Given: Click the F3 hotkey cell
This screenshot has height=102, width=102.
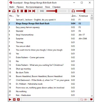Looking at the screenshot, I should point(80,27).
